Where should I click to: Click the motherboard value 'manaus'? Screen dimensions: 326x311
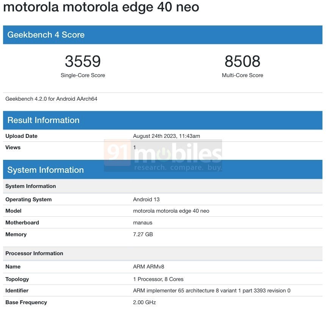pyautogui.click(x=143, y=223)
